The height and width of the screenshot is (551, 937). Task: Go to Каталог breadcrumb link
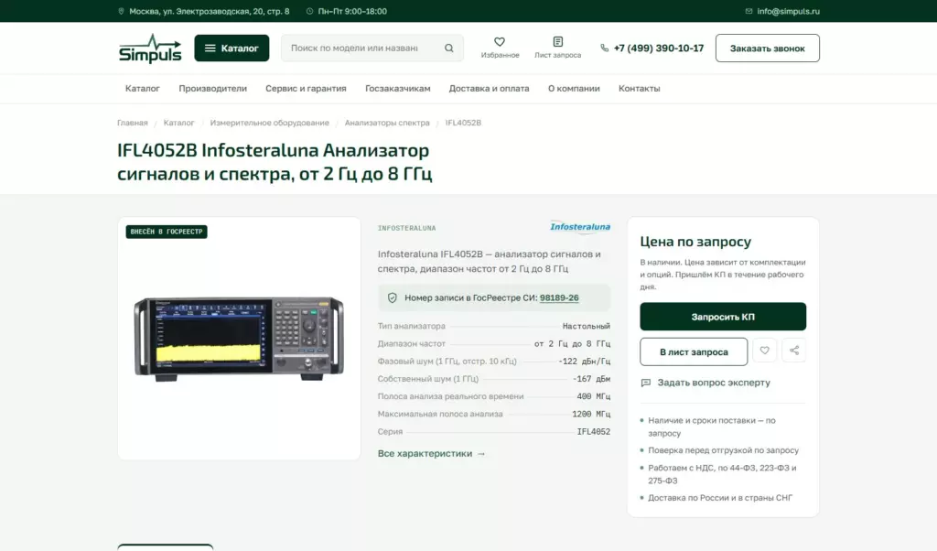(178, 124)
